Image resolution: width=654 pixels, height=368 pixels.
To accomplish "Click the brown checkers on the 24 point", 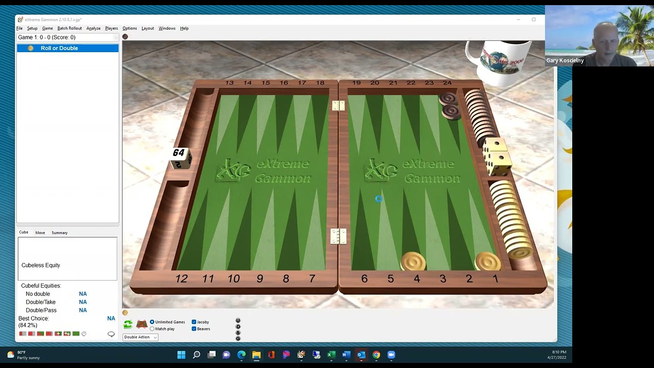I will pos(449,105).
